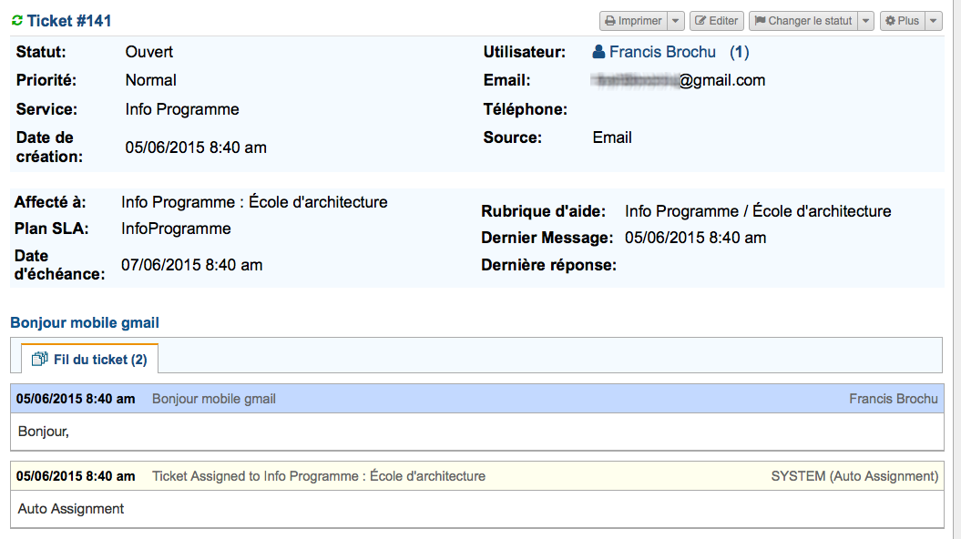Open the Ticket #141 title link
The image size is (961, 539).
(x=69, y=21)
